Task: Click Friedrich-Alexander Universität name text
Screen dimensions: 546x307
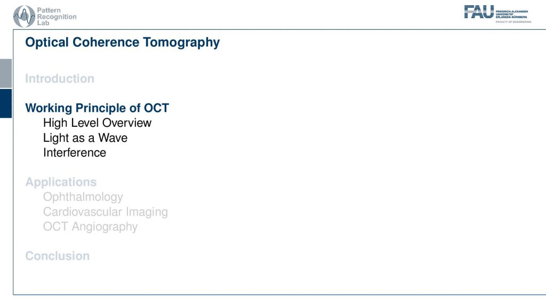Action: point(511,14)
